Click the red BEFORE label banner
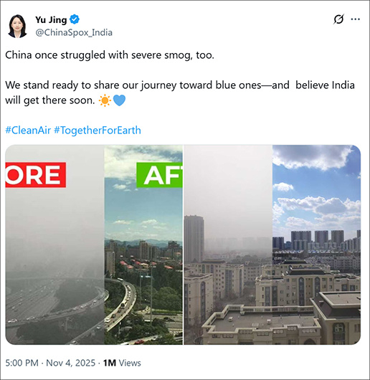Viewport: 370px width, 380px height. tap(36, 175)
